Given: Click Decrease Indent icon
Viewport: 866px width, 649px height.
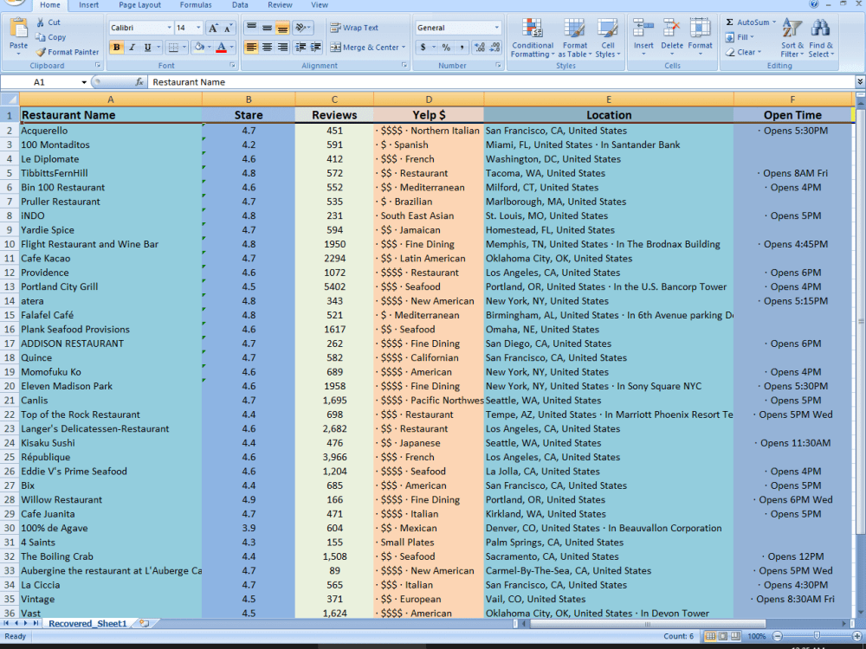Looking at the screenshot, I should click(x=301, y=48).
